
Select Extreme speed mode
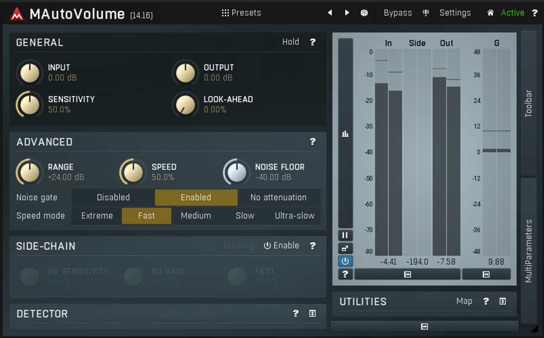click(97, 216)
